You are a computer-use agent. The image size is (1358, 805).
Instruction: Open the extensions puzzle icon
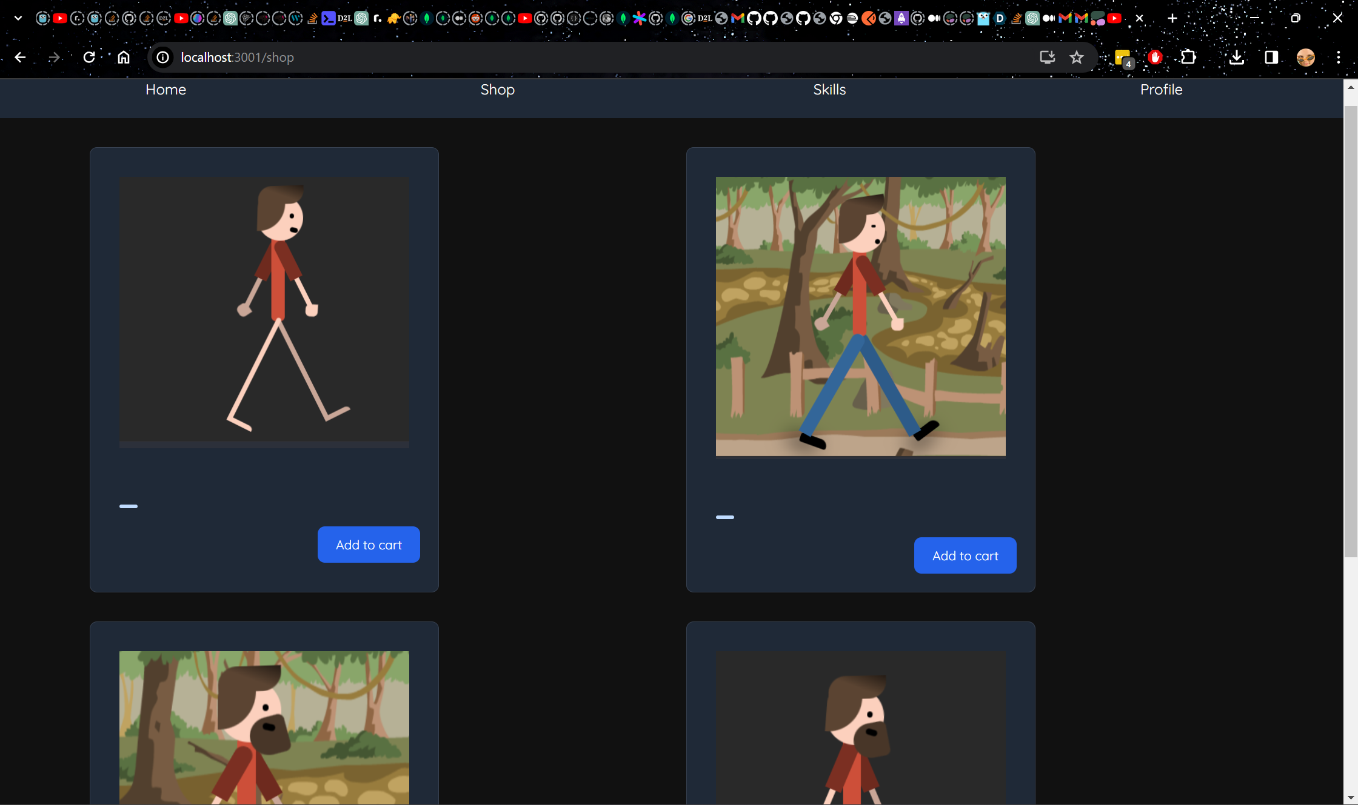tap(1188, 57)
